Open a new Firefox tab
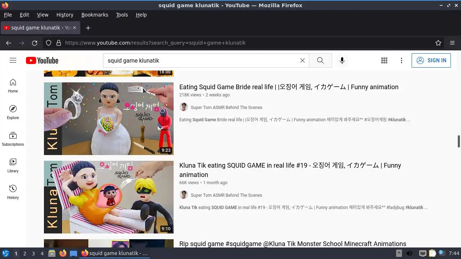Screen dimensions: 461x259 tap(88, 28)
